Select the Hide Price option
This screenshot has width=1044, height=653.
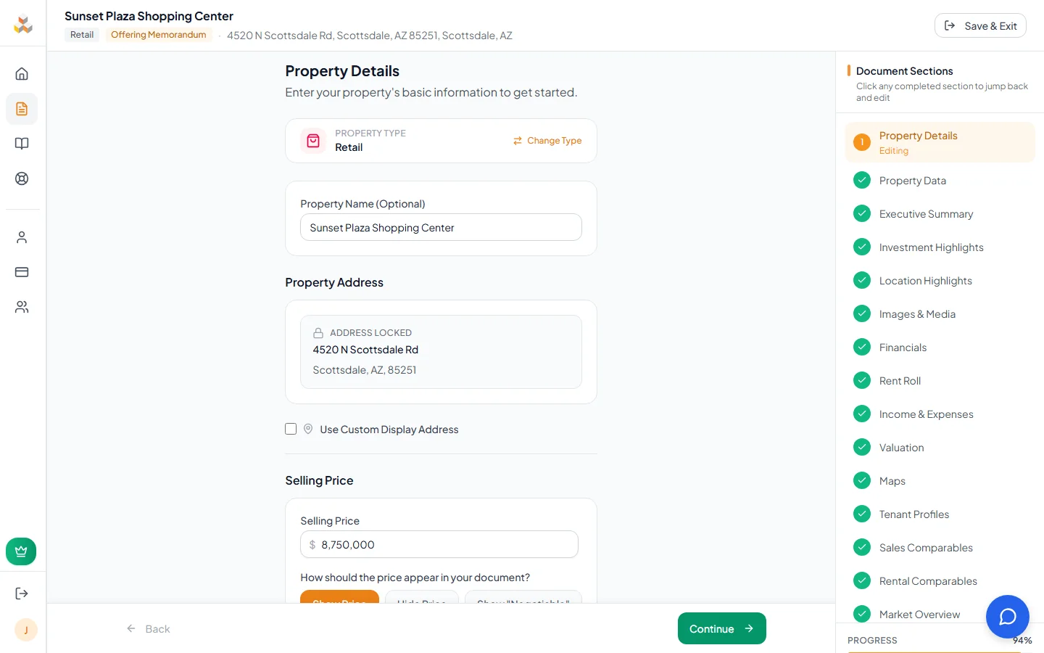pyautogui.click(x=421, y=603)
